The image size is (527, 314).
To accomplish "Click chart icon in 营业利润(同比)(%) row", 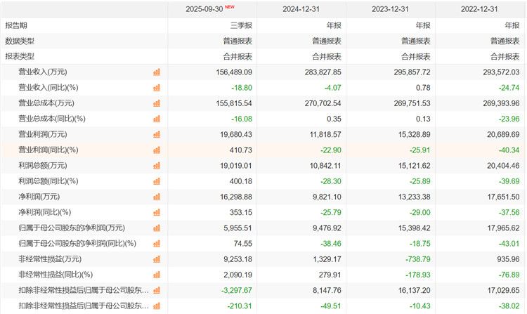I will [157, 150].
